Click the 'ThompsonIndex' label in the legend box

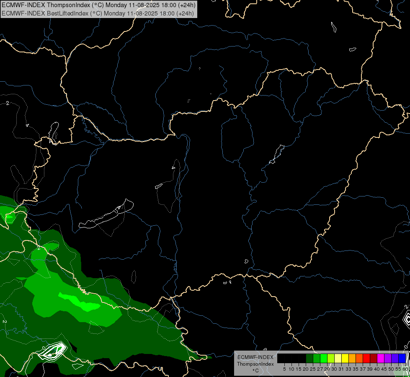(255, 364)
